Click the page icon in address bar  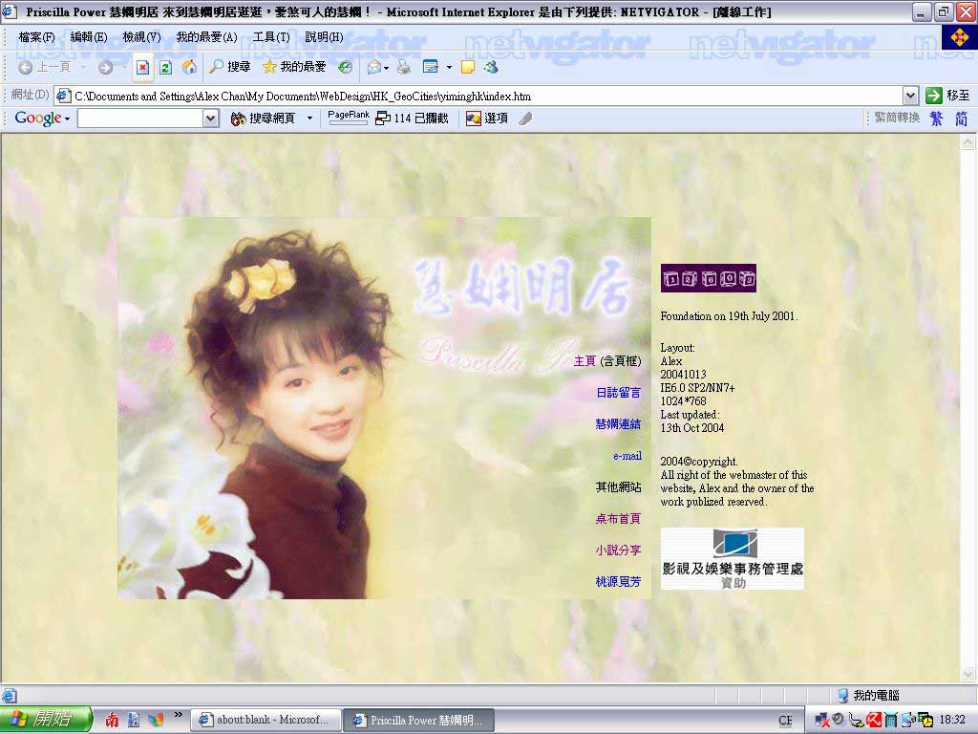(64, 96)
